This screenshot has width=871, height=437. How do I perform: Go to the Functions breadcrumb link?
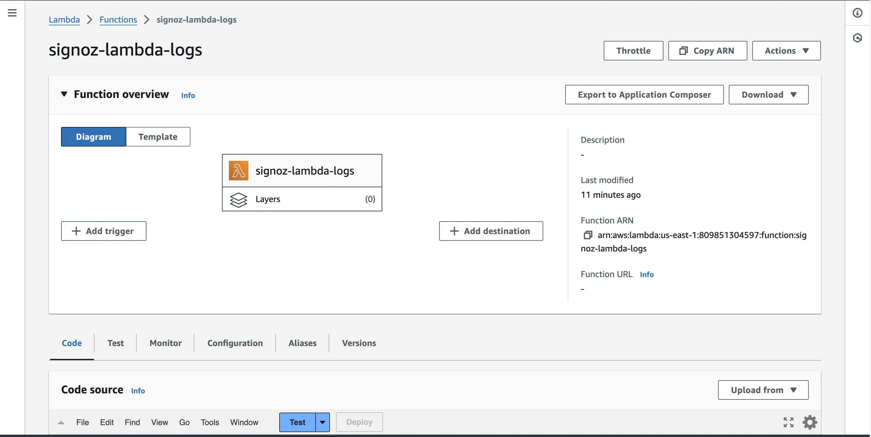pyautogui.click(x=118, y=20)
